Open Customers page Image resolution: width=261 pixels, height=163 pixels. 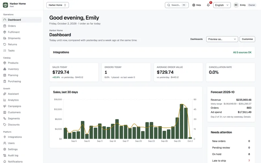22,112
